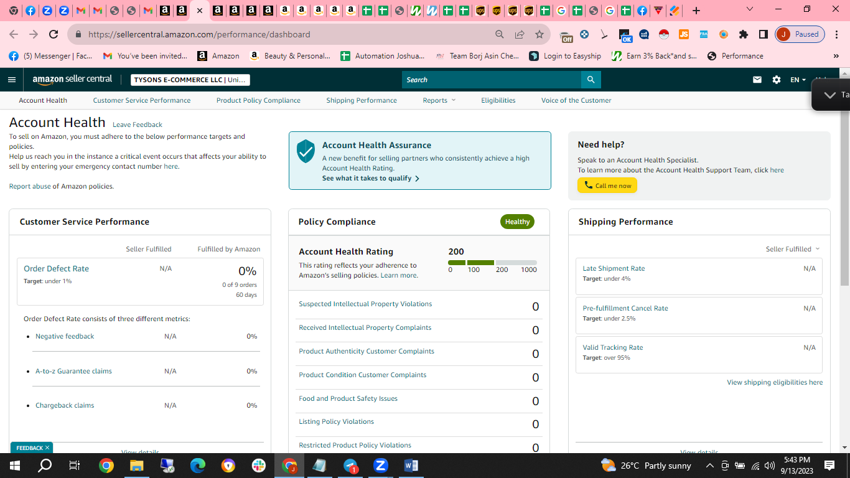Open the Seller Central settings gear
The image size is (850, 478).
click(x=777, y=80)
